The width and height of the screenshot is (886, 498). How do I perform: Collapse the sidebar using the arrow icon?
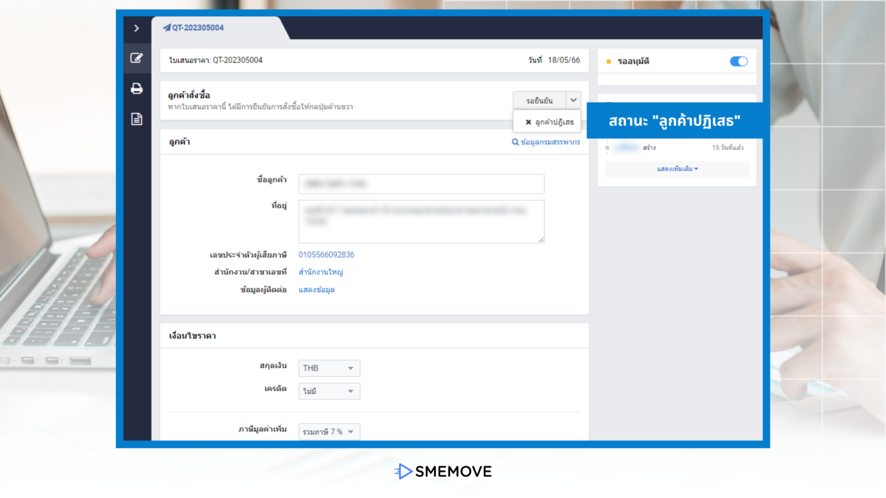[x=137, y=28]
